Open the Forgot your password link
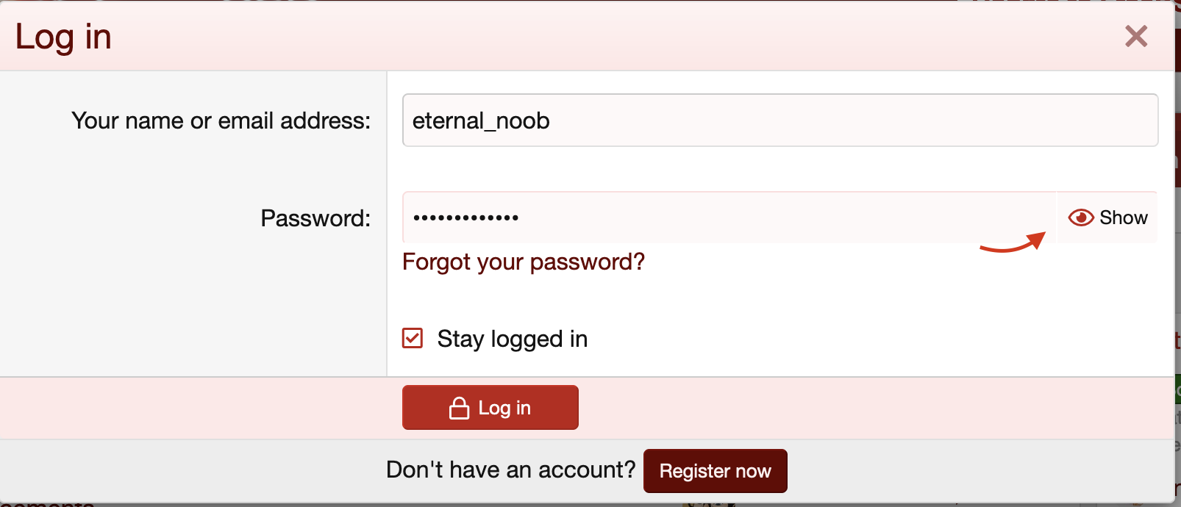1181x507 pixels. tap(523, 262)
